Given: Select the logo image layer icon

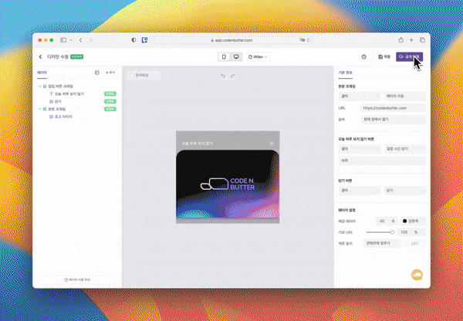Looking at the screenshot, I should click(51, 117).
